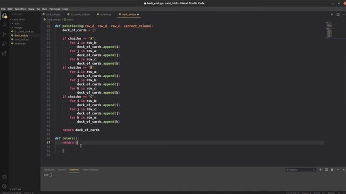Open the terminal selector dropdown showing Python
This screenshot has height=194, width=346.
(x=301, y=170)
